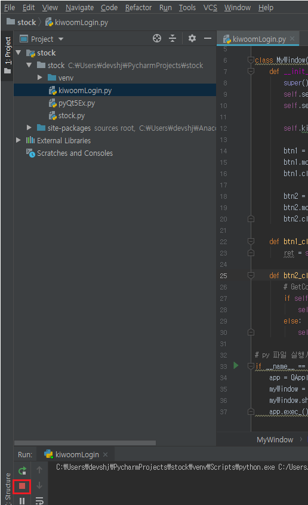
Task: Open Project panel settings gear
Action: [192, 39]
